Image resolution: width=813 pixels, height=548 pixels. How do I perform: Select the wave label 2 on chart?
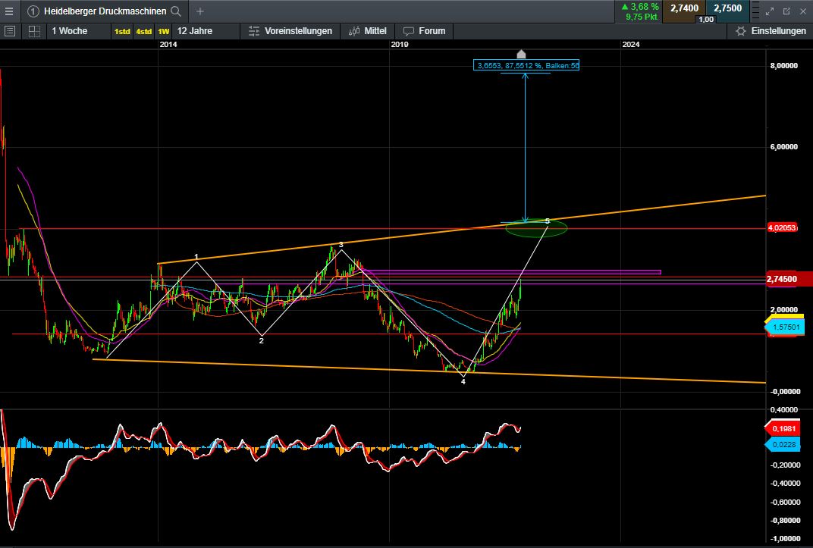(262, 341)
